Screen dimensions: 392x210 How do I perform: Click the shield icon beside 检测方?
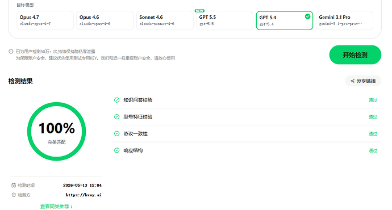[x=14, y=195]
